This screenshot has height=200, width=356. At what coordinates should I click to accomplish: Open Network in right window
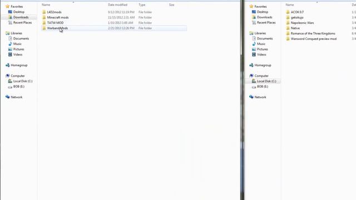pos(260,97)
